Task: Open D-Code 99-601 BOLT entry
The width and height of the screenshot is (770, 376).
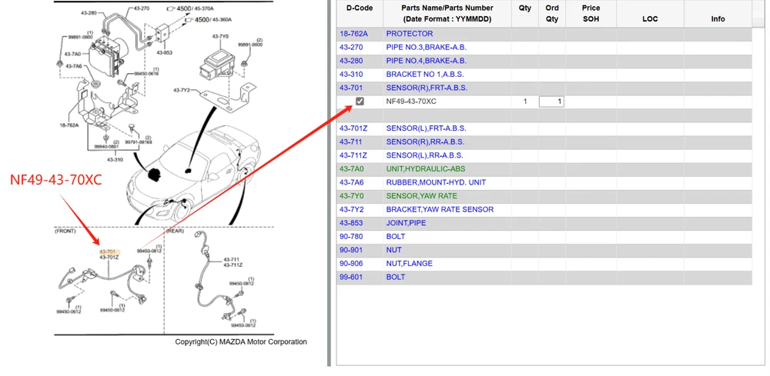Action: coord(353,277)
